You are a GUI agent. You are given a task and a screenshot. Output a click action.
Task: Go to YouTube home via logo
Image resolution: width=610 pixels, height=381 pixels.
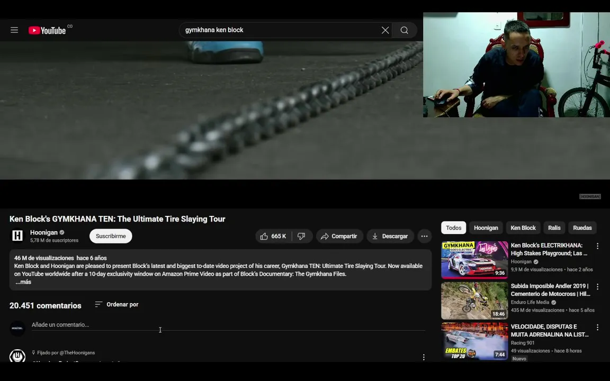point(47,30)
